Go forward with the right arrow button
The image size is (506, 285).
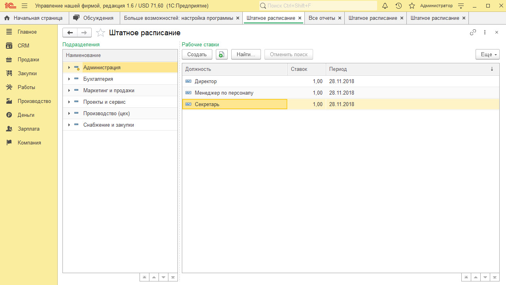pyautogui.click(x=84, y=33)
